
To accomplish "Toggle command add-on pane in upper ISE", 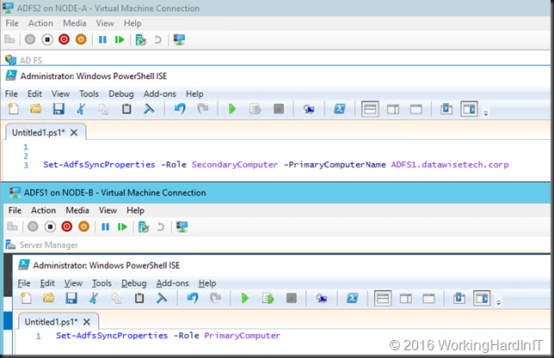I will (469, 109).
